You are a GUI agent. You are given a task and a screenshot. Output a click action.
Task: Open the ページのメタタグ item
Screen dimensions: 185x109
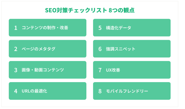pos(38,49)
